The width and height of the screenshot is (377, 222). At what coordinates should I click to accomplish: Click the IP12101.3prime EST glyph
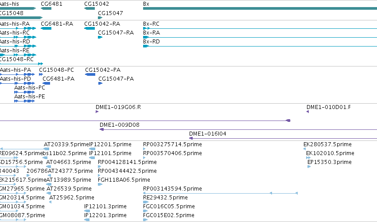tap(87, 211)
